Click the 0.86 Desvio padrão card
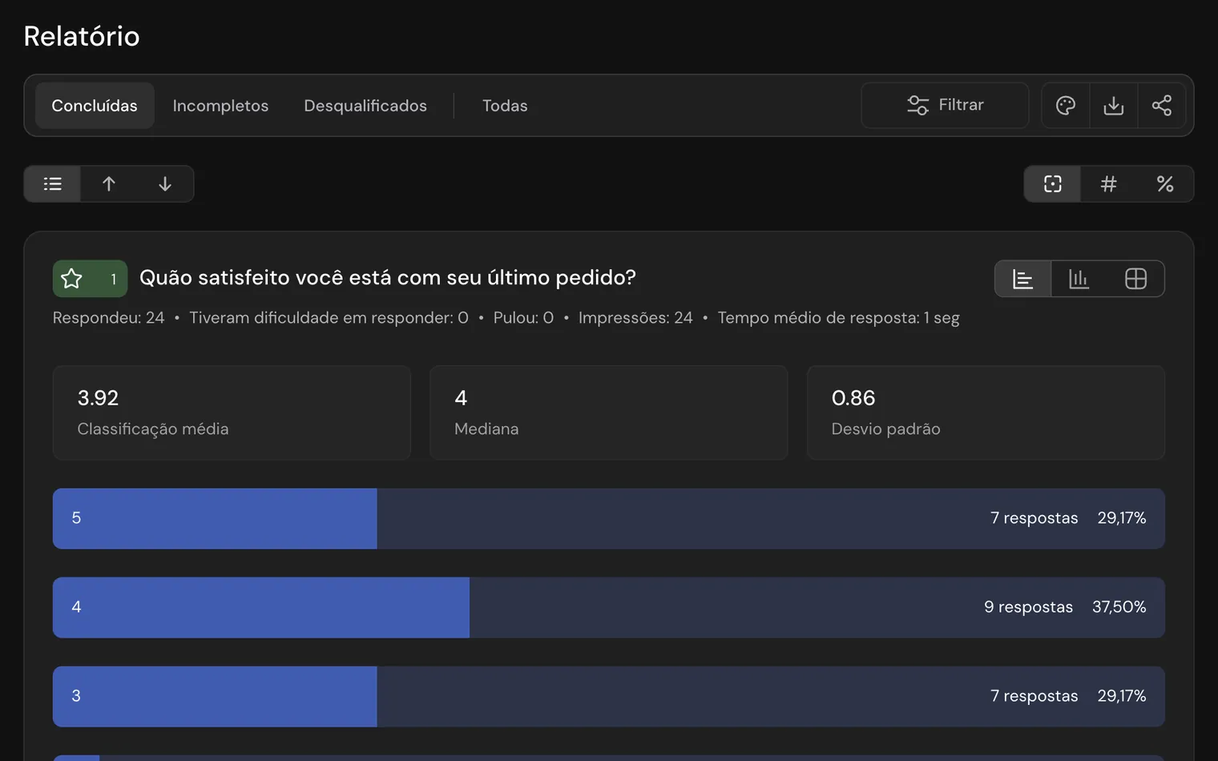Viewport: 1218px width, 761px height. [x=986, y=413]
